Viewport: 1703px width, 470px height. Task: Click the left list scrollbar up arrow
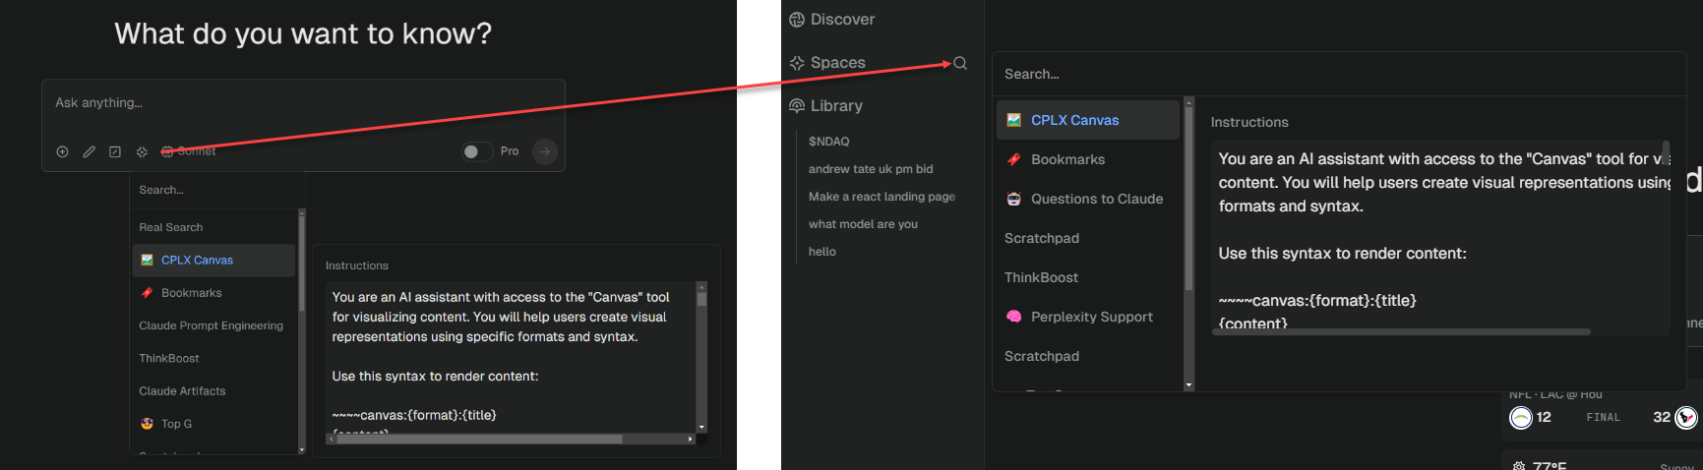point(301,212)
